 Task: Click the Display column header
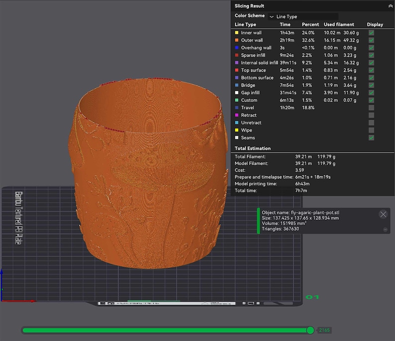click(x=375, y=24)
